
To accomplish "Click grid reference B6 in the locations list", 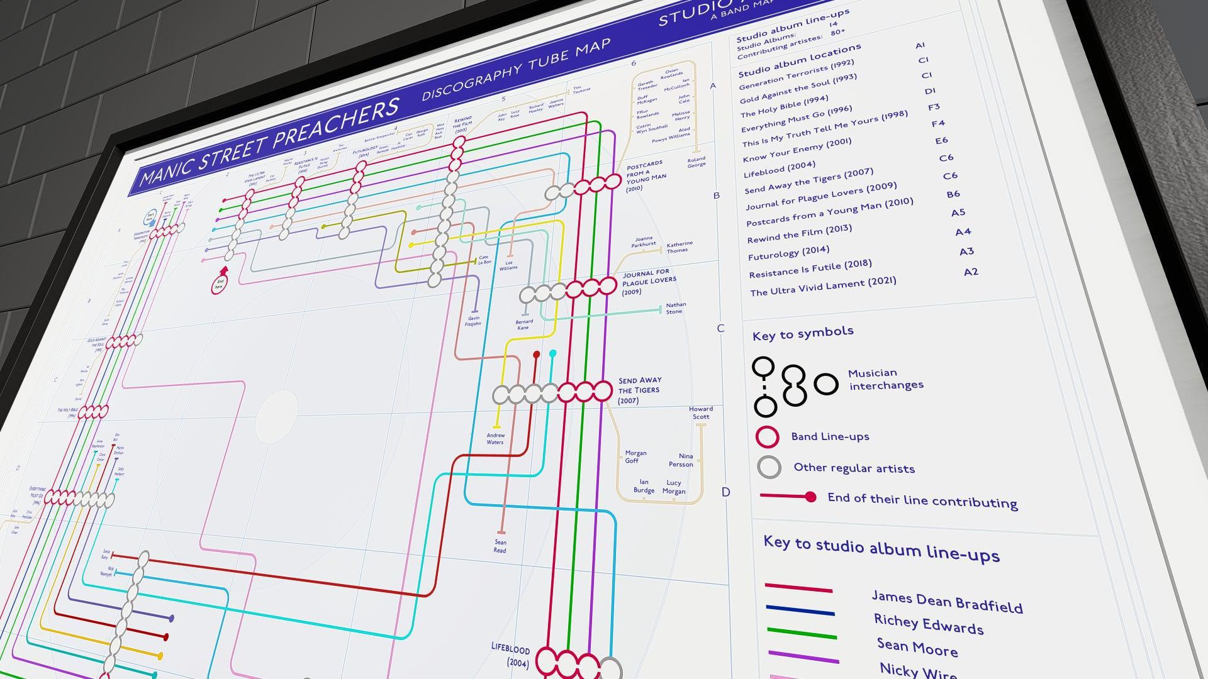I will [953, 194].
